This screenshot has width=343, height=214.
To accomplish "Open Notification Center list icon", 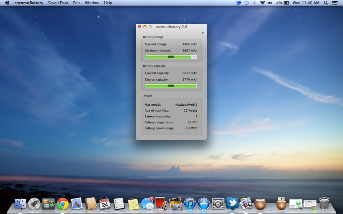I will click(x=335, y=3).
